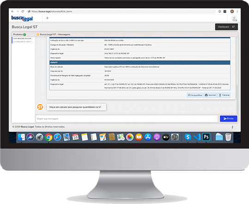The width and height of the screenshot is (249, 204).
Task: Click the 'Base de cálculo' row label
Action: [x=56, y=67]
